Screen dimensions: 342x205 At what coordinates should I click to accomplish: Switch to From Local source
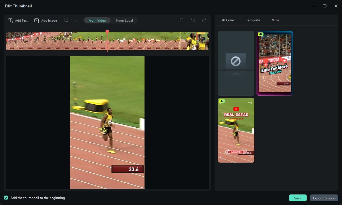124,21
